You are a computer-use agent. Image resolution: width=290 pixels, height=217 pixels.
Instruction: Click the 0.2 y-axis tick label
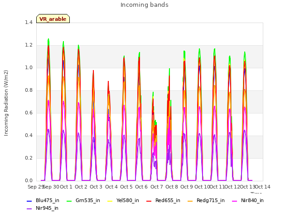click(x=29, y=158)
